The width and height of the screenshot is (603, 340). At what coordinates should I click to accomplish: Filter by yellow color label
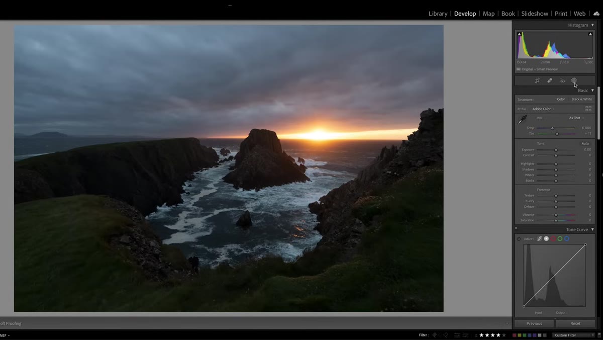(x=520, y=335)
